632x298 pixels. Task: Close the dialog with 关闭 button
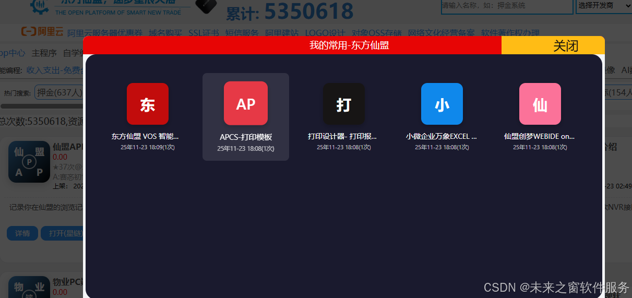(553, 45)
